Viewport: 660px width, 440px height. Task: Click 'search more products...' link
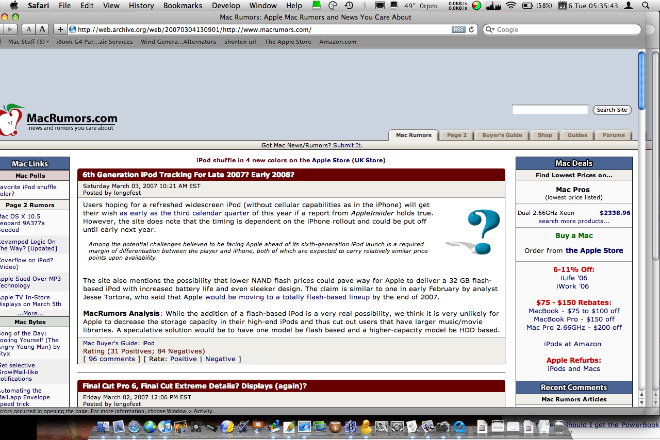[x=574, y=221]
